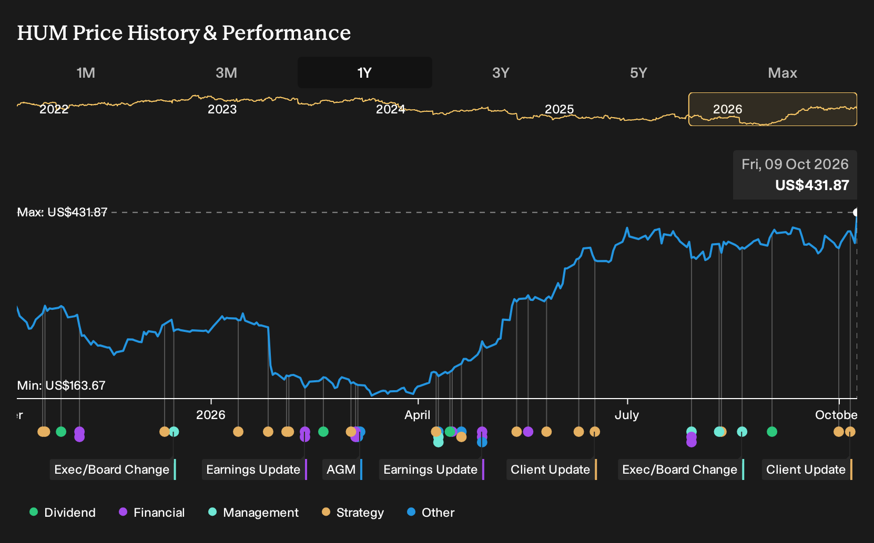Open the second Earnings Update event label
The height and width of the screenshot is (543, 874).
point(432,469)
